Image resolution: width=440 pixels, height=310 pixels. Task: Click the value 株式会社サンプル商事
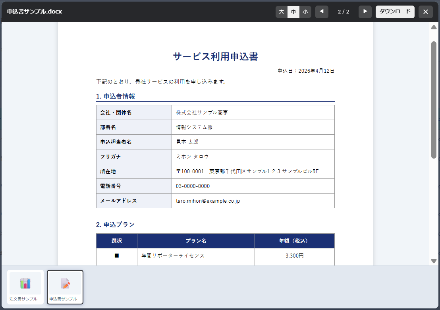click(202, 112)
